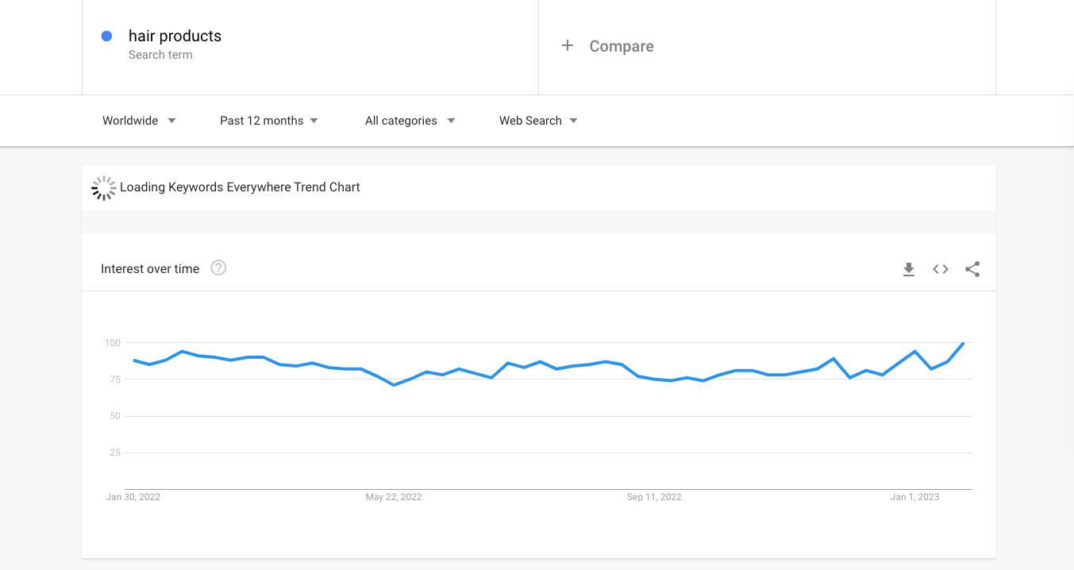Edit the hair products search term
The width and height of the screenshot is (1074, 570).
pyautogui.click(x=175, y=36)
